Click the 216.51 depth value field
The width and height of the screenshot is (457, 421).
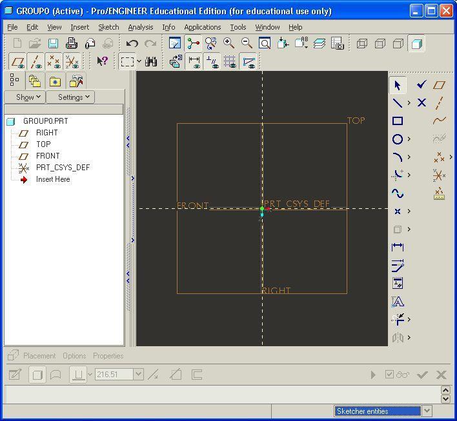click(114, 375)
